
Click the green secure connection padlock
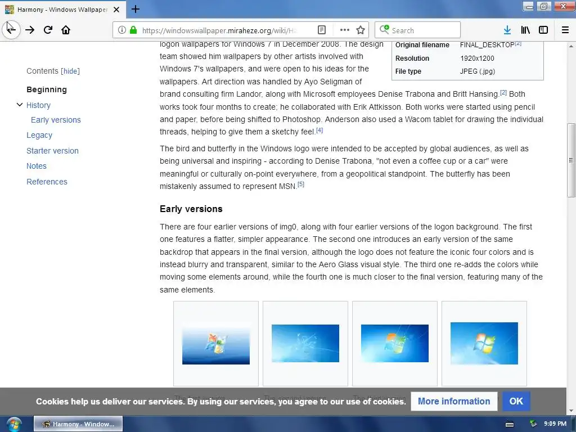coord(133,30)
